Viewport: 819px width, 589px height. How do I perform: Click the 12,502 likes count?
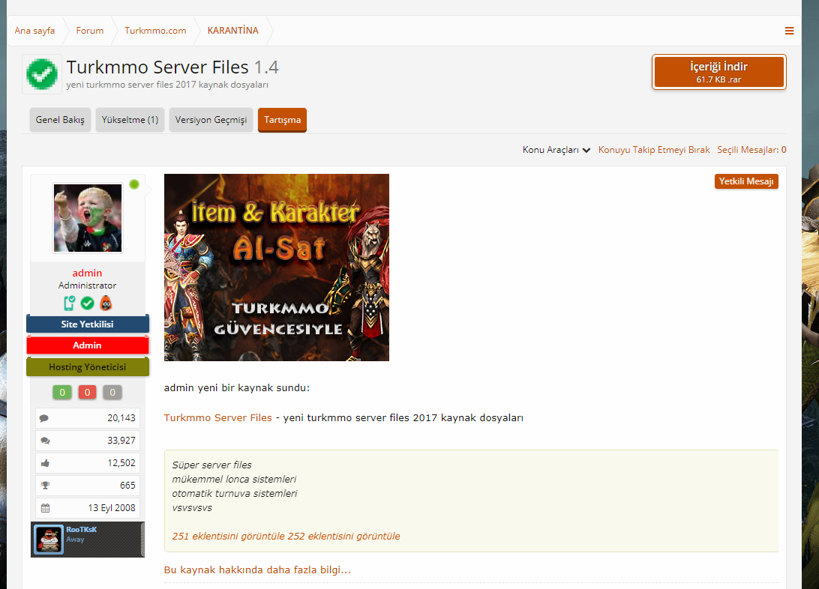(x=121, y=463)
